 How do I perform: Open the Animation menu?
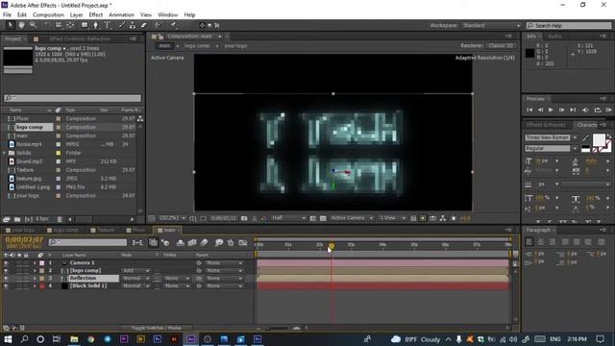pyautogui.click(x=121, y=15)
